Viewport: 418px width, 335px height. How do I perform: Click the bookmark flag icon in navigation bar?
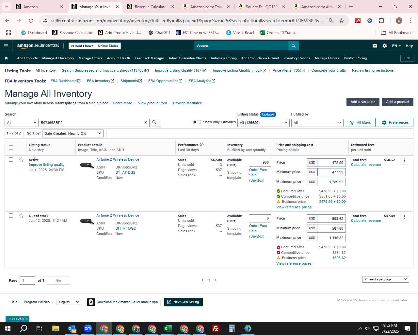point(6,58)
